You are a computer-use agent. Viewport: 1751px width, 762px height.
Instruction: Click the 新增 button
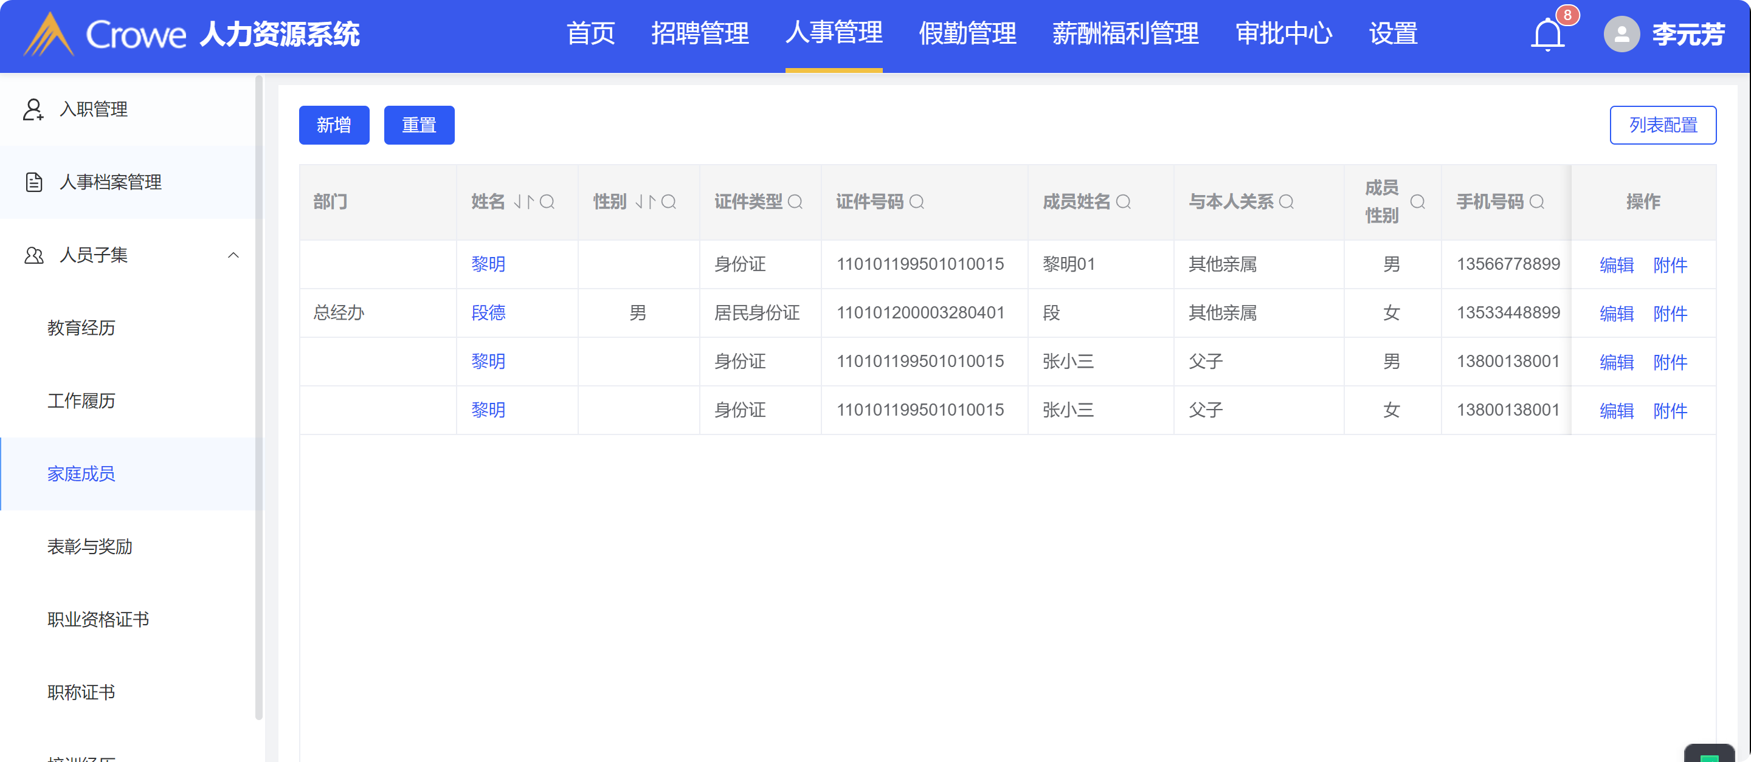[x=334, y=125]
